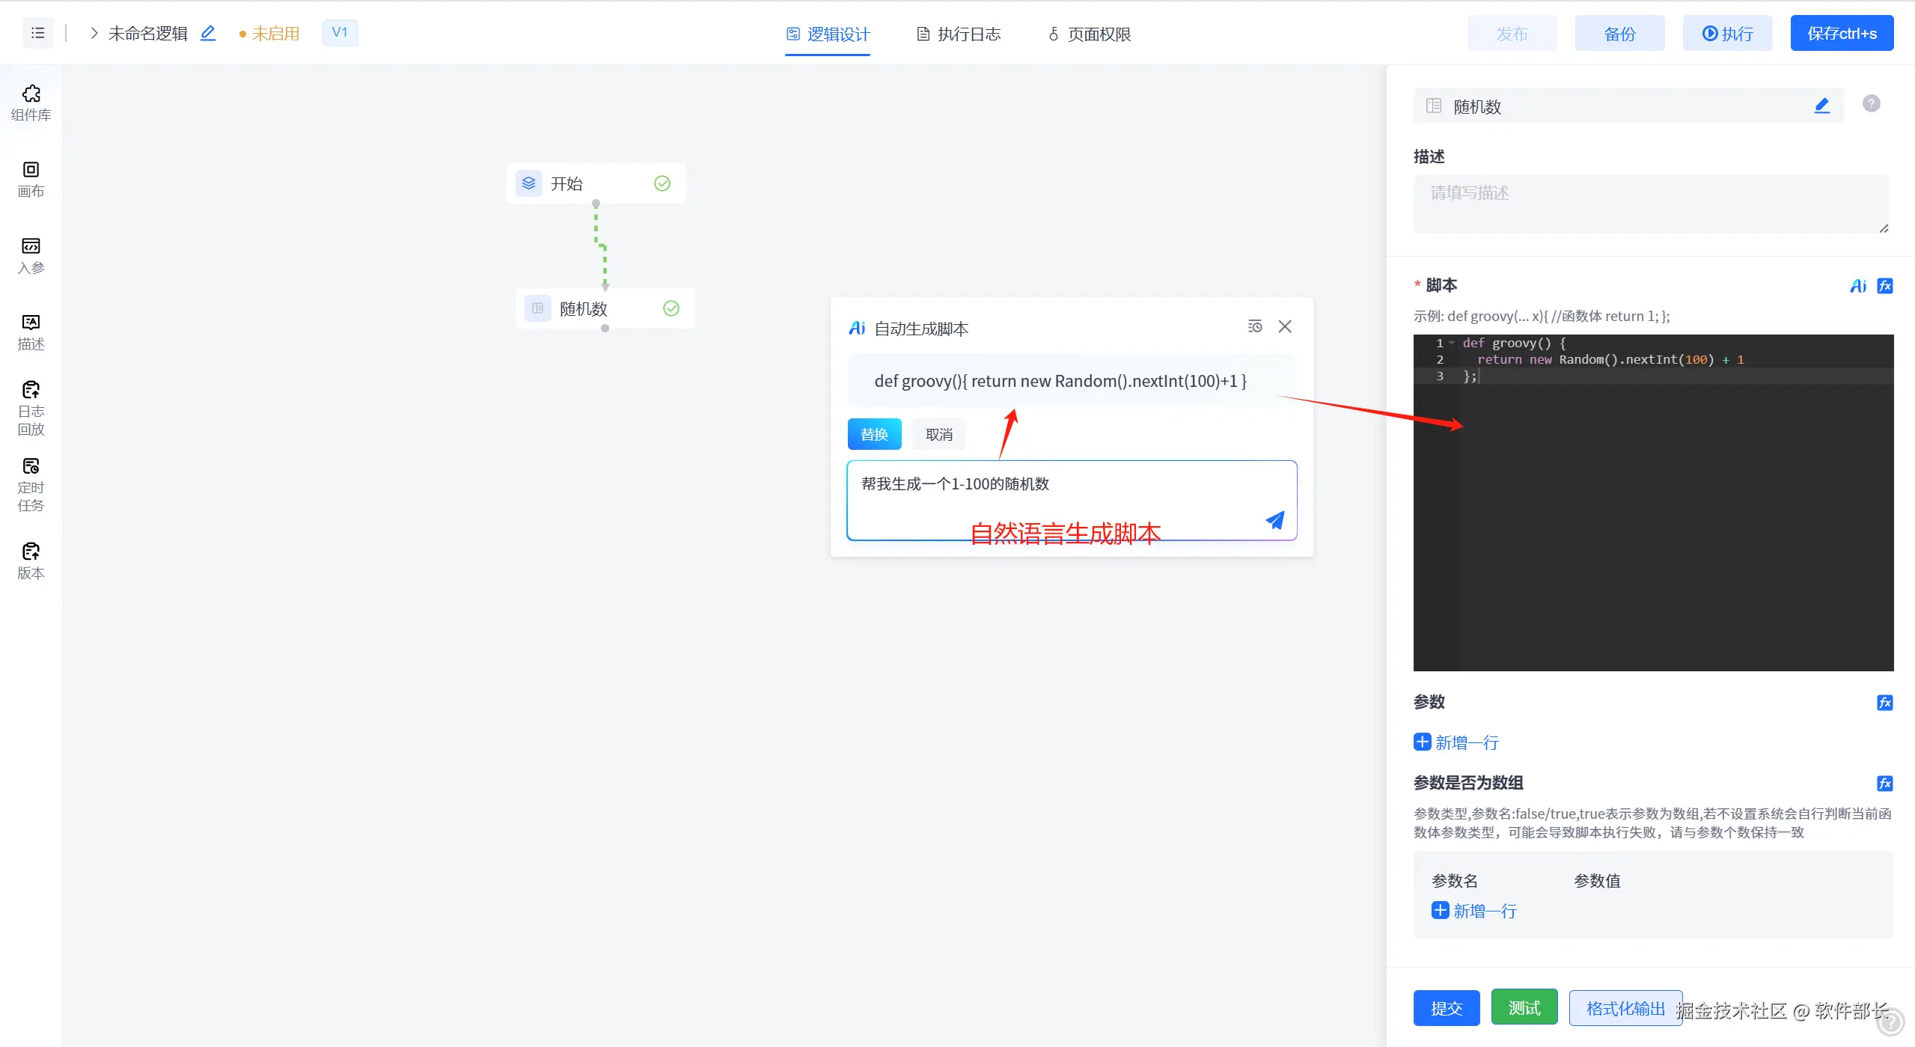Switch to the 执行日志 tab
1915x1047 pixels.
[x=959, y=34]
